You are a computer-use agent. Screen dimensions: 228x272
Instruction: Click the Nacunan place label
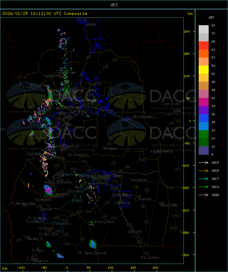[x=110, y=148]
